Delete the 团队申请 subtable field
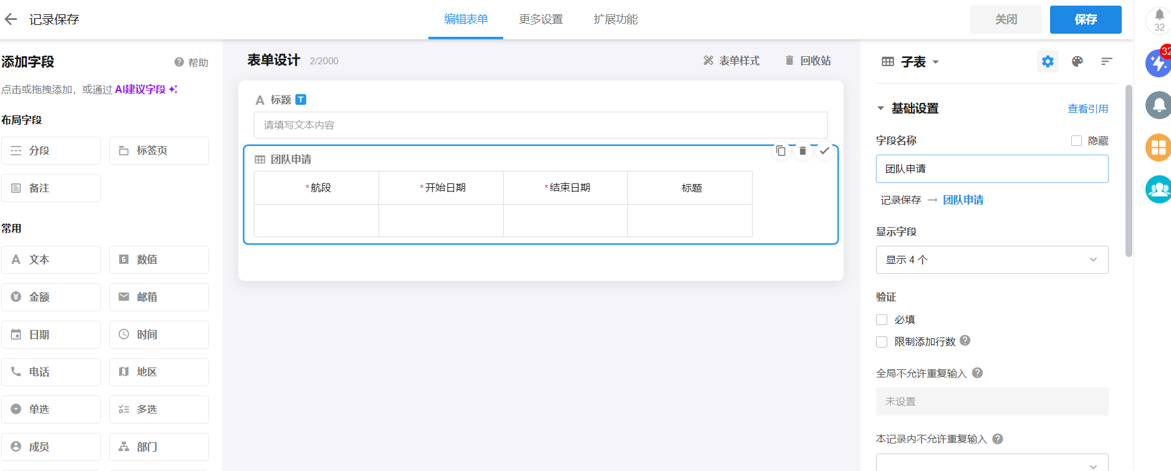 pyautogui.click(x=802, y=150)
